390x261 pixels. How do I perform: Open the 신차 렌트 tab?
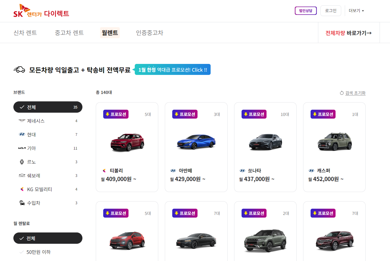25,33
